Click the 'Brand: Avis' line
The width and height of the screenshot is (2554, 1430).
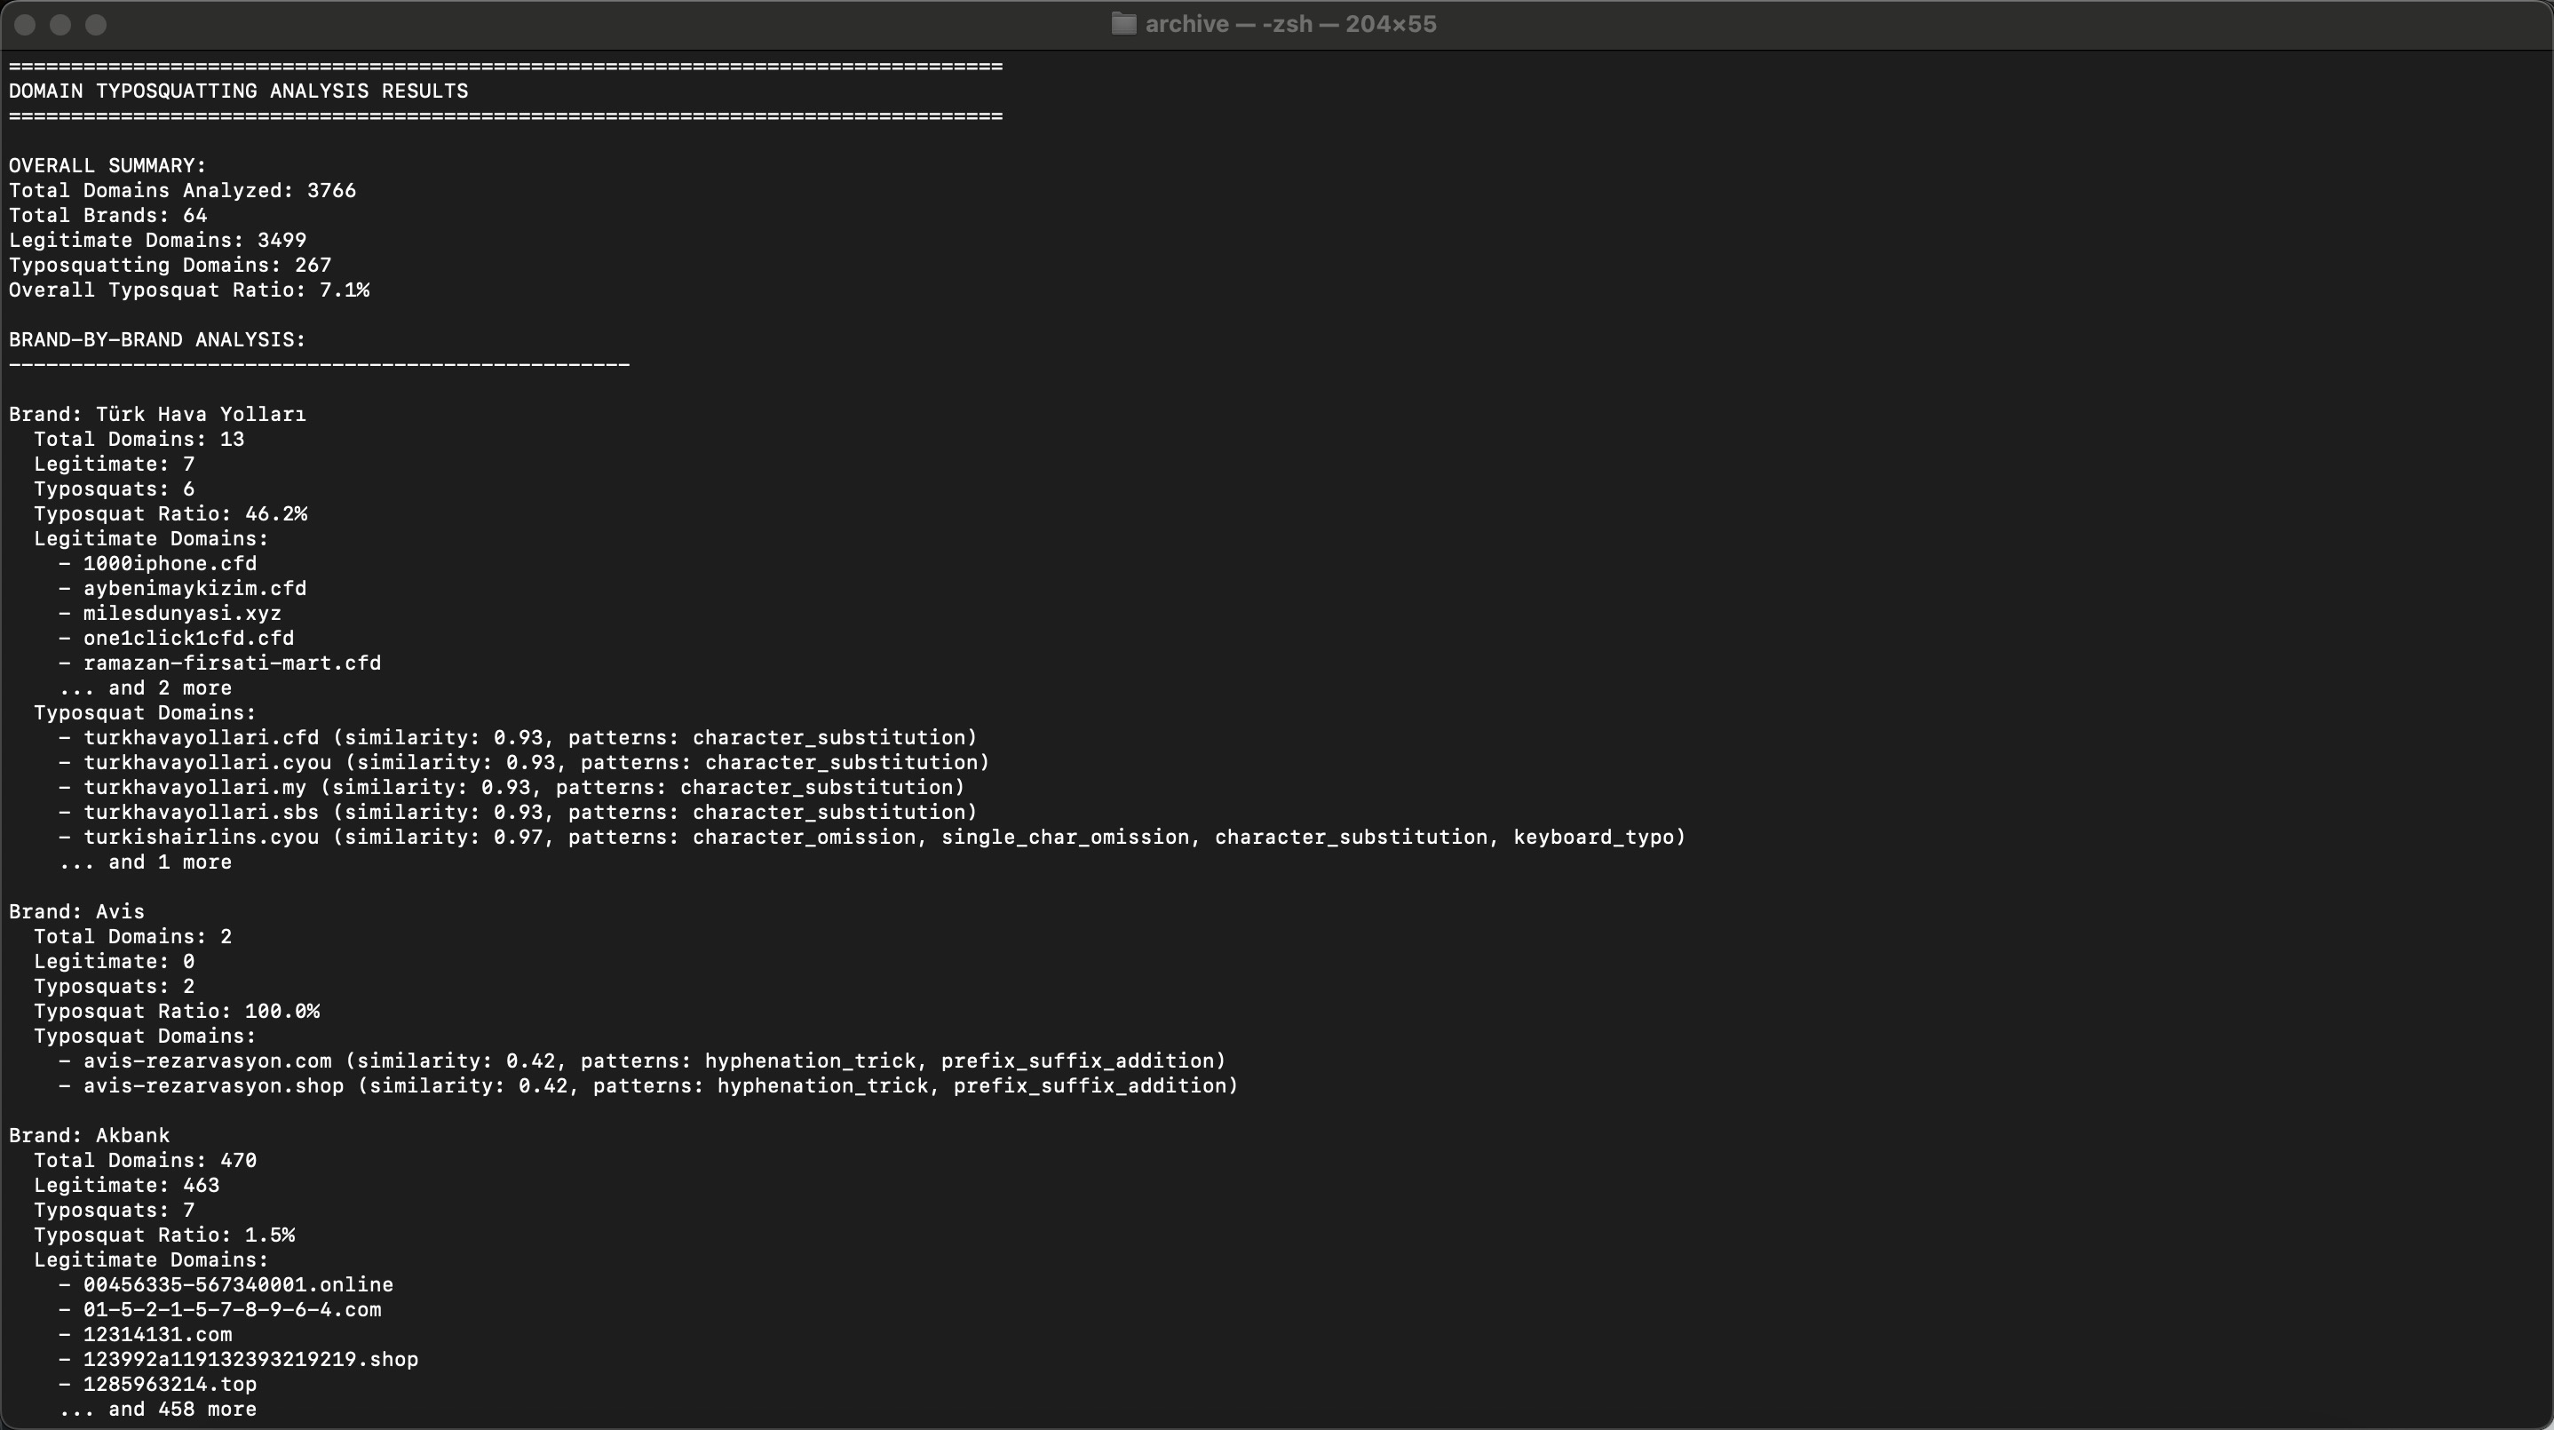point(77,911)
